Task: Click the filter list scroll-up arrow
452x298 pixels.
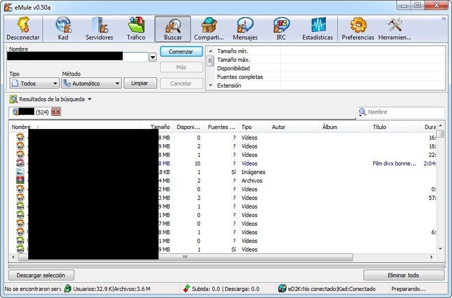Action: (x=210, y=51)
